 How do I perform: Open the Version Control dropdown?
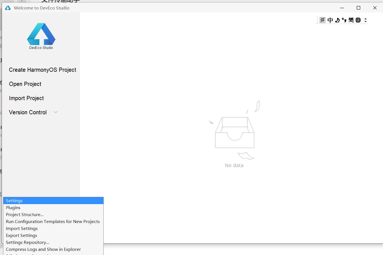(x=28, y=112)
